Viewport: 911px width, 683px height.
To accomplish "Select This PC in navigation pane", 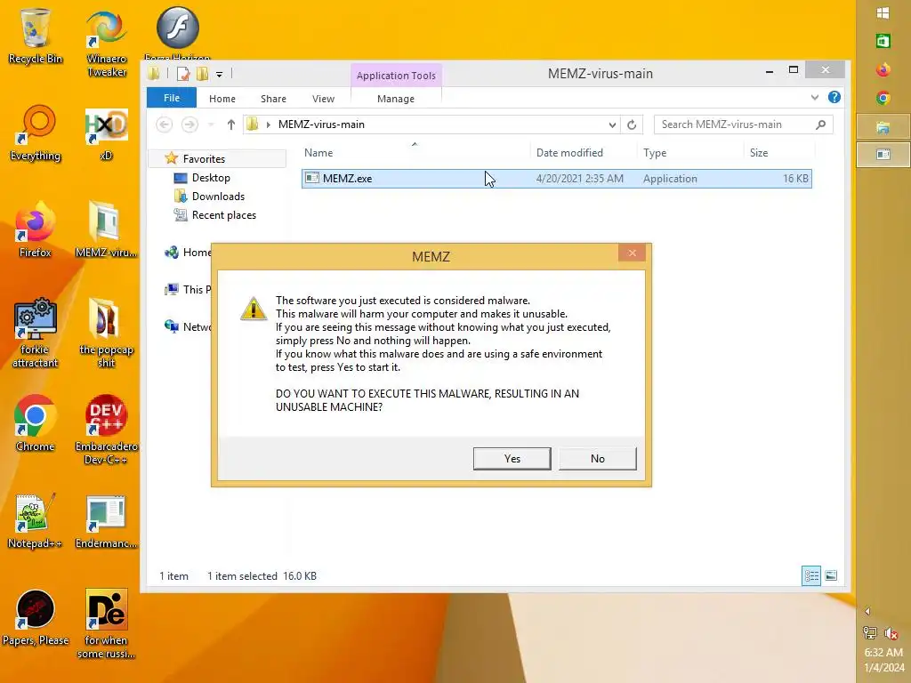I will click(x=188, y=289).
